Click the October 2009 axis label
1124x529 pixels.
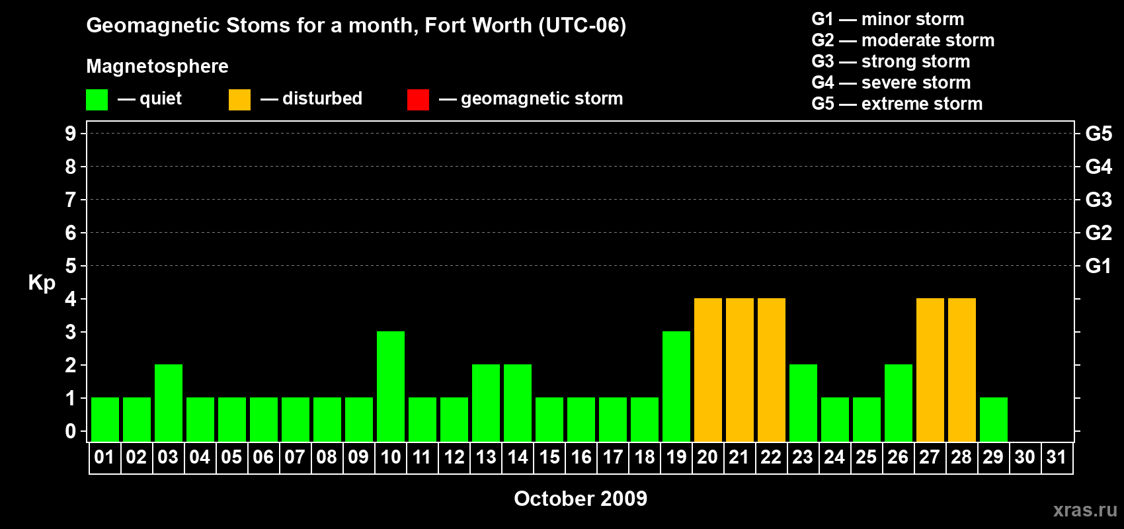tap(581, 499)
